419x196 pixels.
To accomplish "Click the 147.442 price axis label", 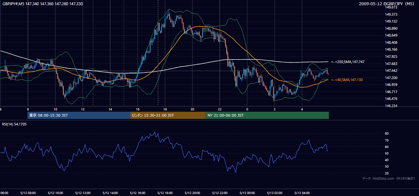I will (391, 71).
